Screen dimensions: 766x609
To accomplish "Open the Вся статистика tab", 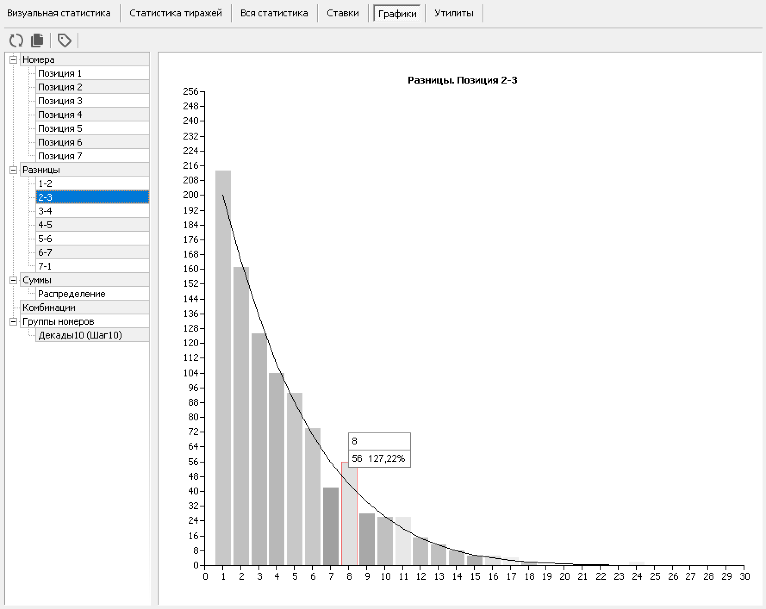I will pos(274,13).
